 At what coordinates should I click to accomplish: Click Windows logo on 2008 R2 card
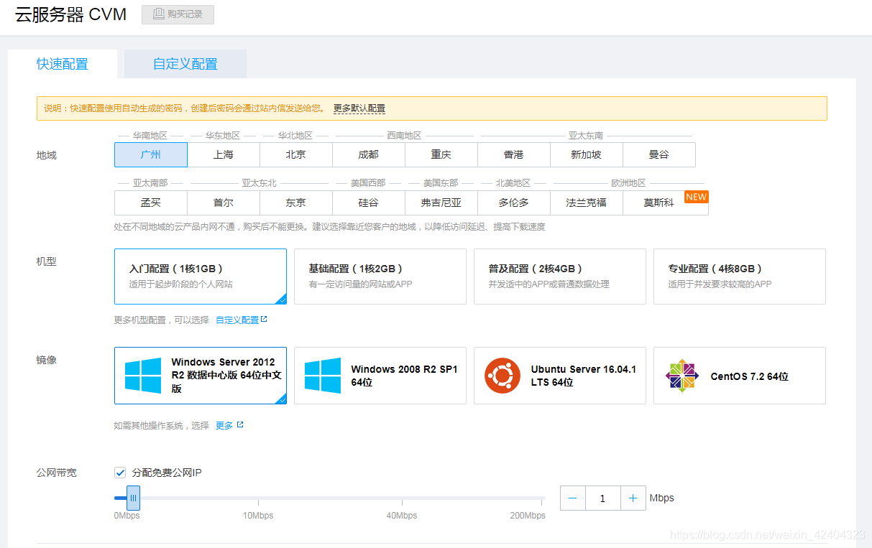pos(323,376)
